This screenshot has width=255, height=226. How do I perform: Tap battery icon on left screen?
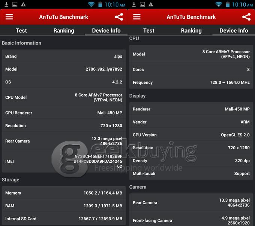pyautogui.click(x=100, y=4)
